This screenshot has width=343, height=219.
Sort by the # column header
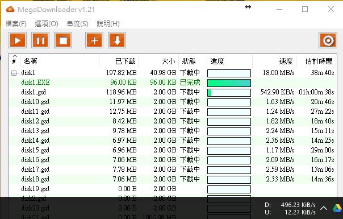pos(14,61)
